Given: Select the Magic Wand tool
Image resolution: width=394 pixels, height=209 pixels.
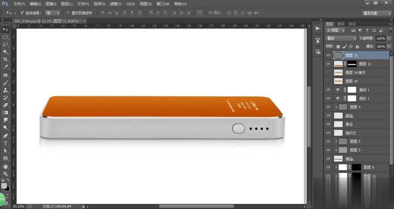Looking at the screenshot, I should click(5, 52).
